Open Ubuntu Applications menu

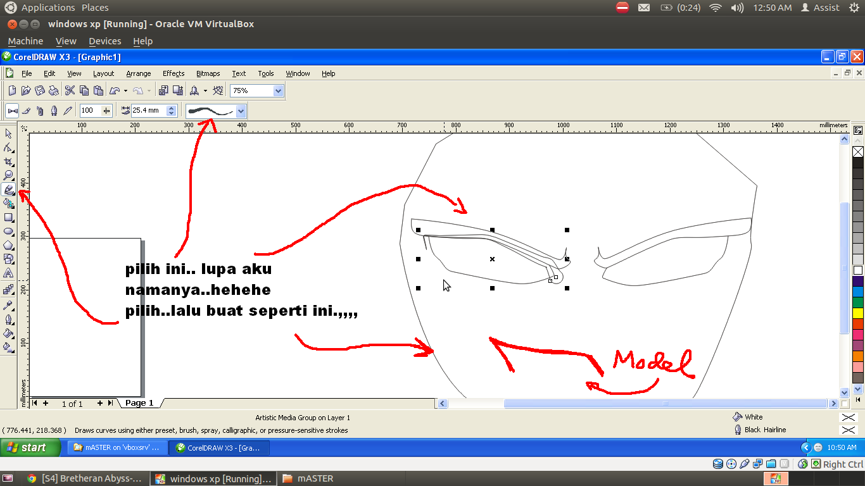48,8
